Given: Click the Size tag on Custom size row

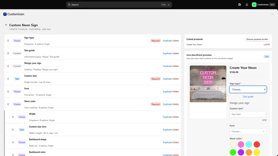Looking at the screenshot, I should click(22, 130).
